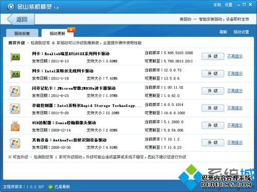The height and width of the screenshot is (192, 257).
Task: Click the 金山装机精灵 logo icon
Action: (11, 7)
